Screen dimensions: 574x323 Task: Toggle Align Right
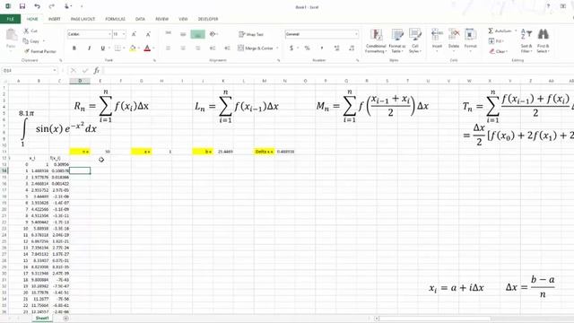pos(197,48)
